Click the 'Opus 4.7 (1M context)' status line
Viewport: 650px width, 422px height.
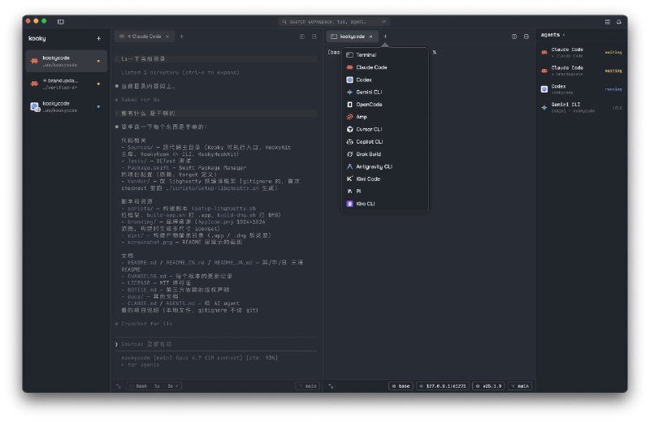[x=199, y=358]
